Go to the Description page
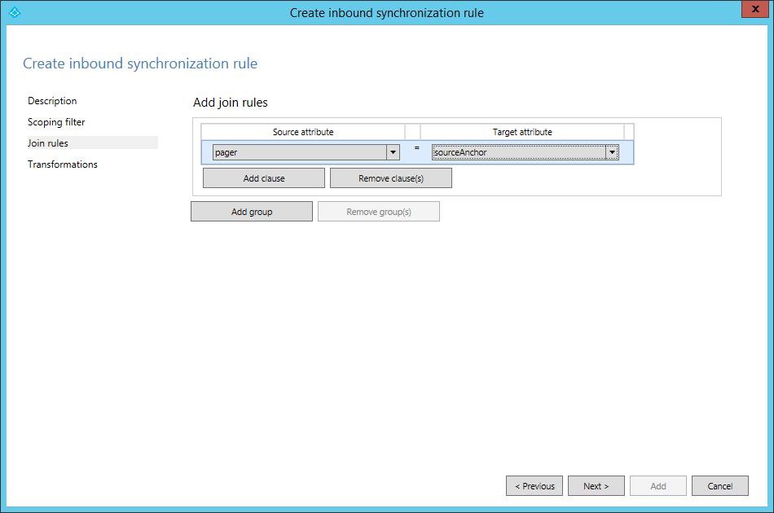 coord(52,101)
